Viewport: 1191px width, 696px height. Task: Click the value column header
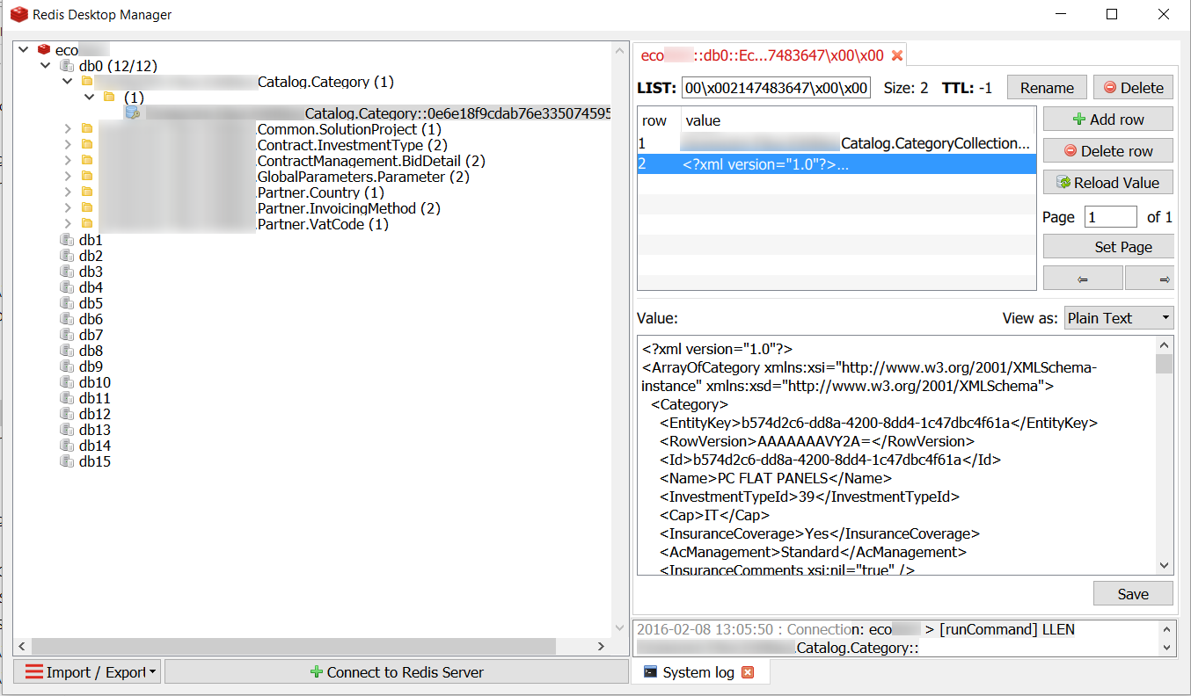pos(859,120)
